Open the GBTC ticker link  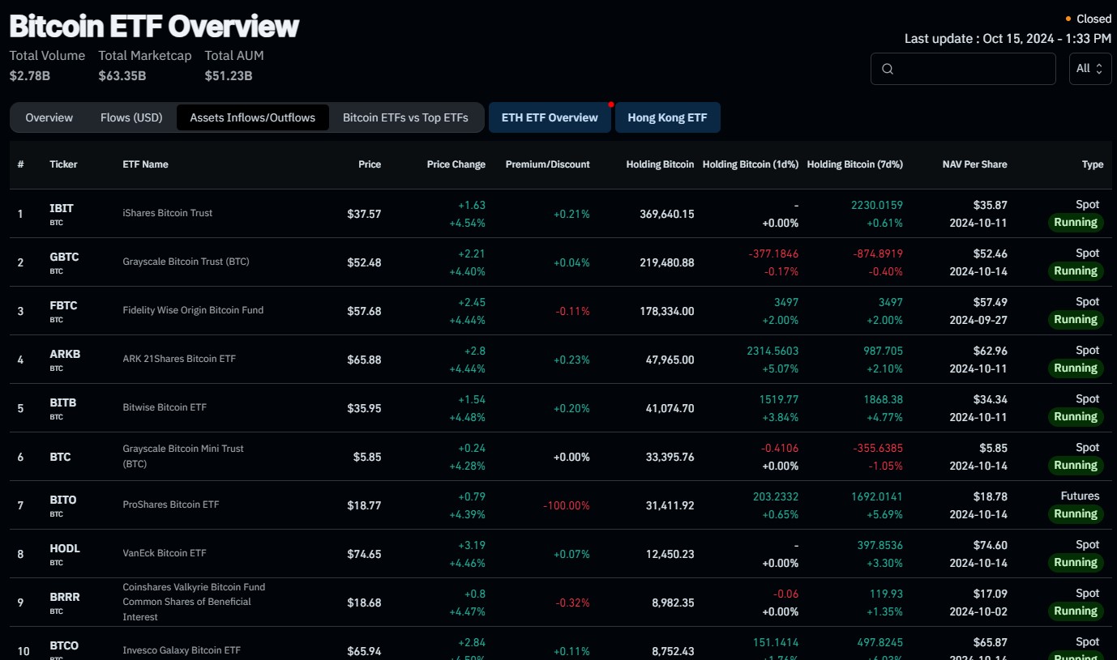coord(64,258)
